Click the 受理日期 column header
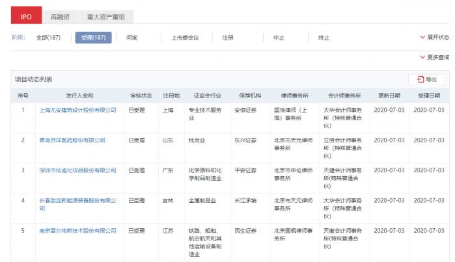The image size is (455, 262). click(x=428, y=96)
